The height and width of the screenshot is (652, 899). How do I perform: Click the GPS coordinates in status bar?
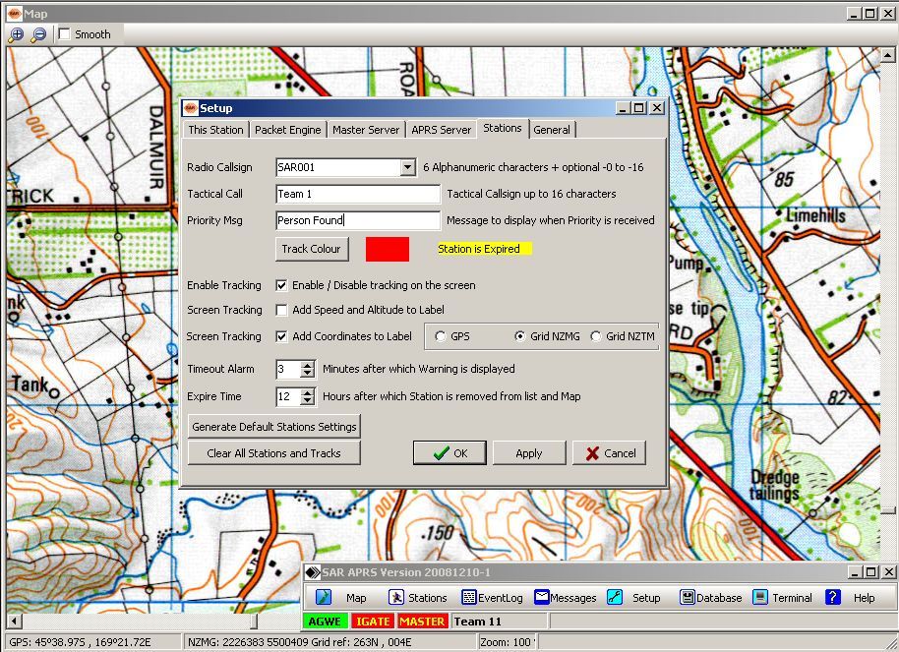[x=81, y=642]
